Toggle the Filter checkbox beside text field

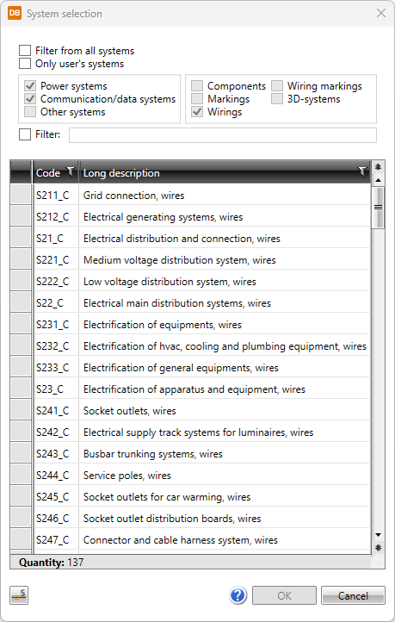coord(25,134)
